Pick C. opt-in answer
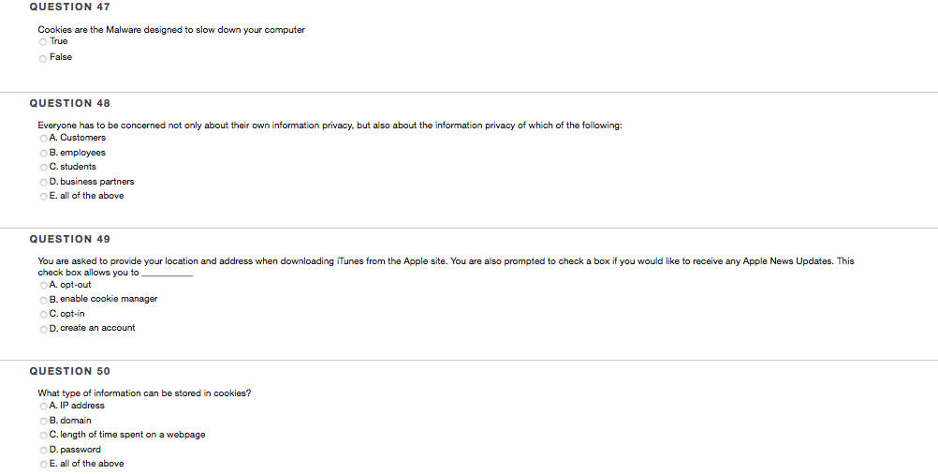This screenshot has width=938, height=474. coord(43,314)
